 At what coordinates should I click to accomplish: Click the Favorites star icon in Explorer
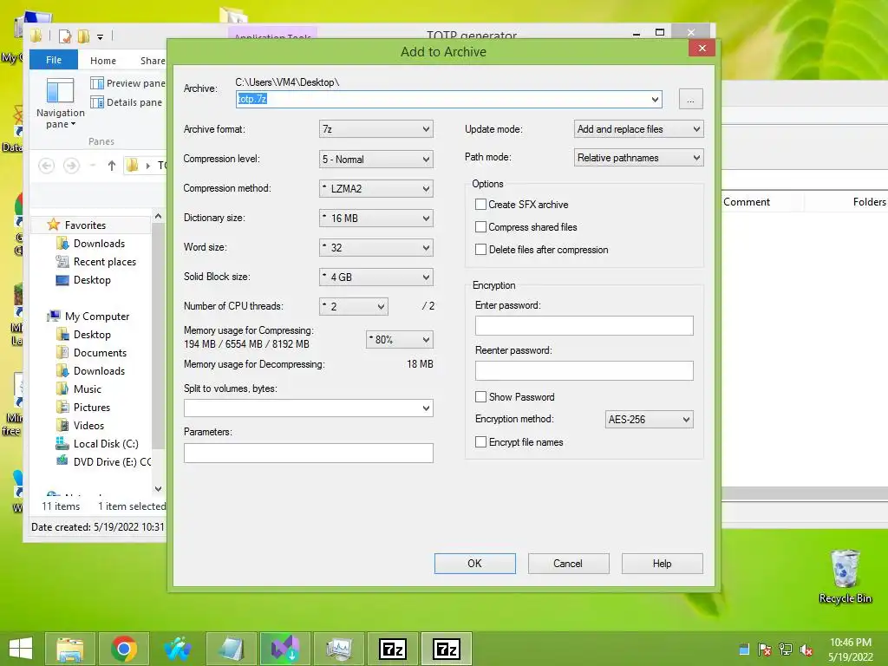53,225
